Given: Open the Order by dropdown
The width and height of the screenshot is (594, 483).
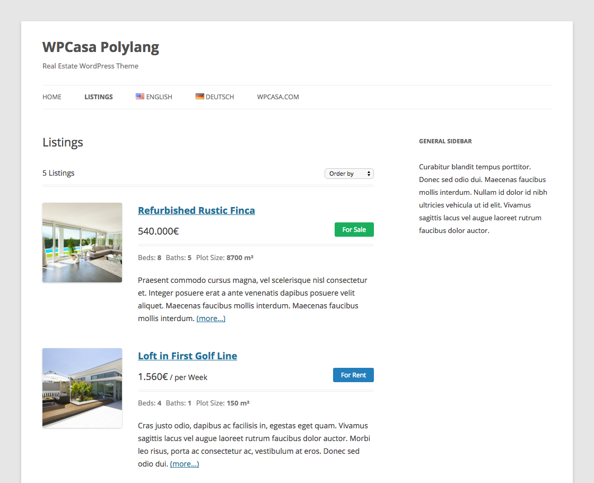Looking at the screenshot, I should pos(349,174).
